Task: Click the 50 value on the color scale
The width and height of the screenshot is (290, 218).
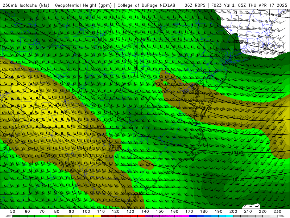Action: [13, 211]
